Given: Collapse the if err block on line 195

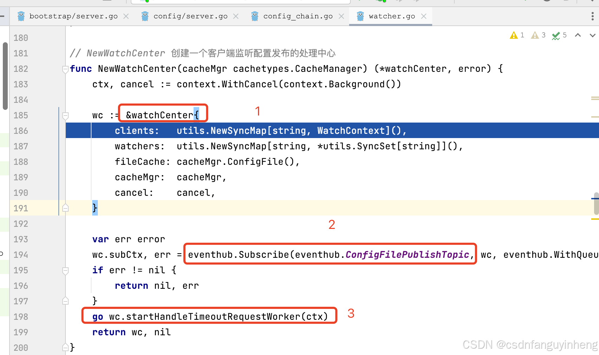Looking at the screenshot, I should click(65, 270).
